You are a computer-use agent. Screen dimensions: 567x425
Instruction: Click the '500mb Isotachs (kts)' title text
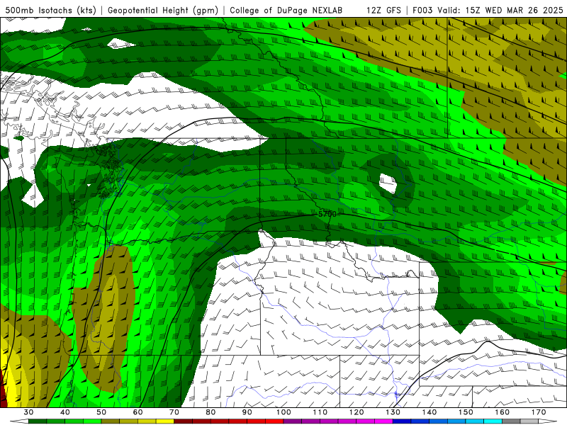tap(50, 10)
